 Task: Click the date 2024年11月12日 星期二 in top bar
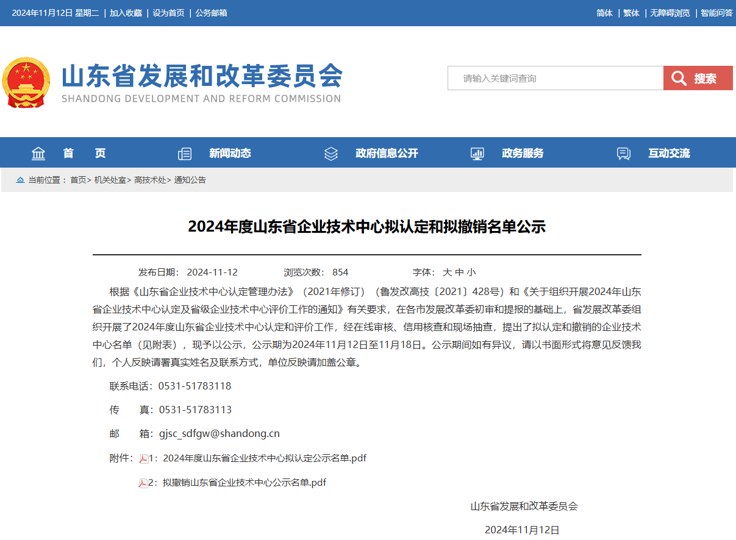tap(55, 13)
